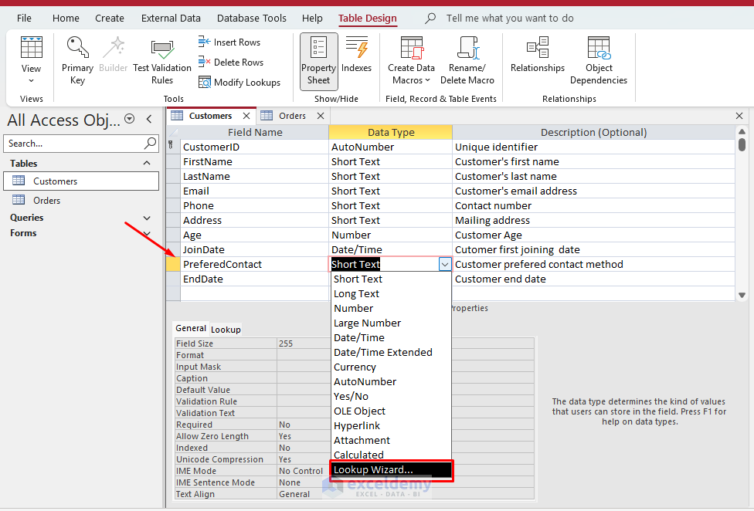Open Modify Lookups tool
Viewport: 754px width, 511px height.
239,82
